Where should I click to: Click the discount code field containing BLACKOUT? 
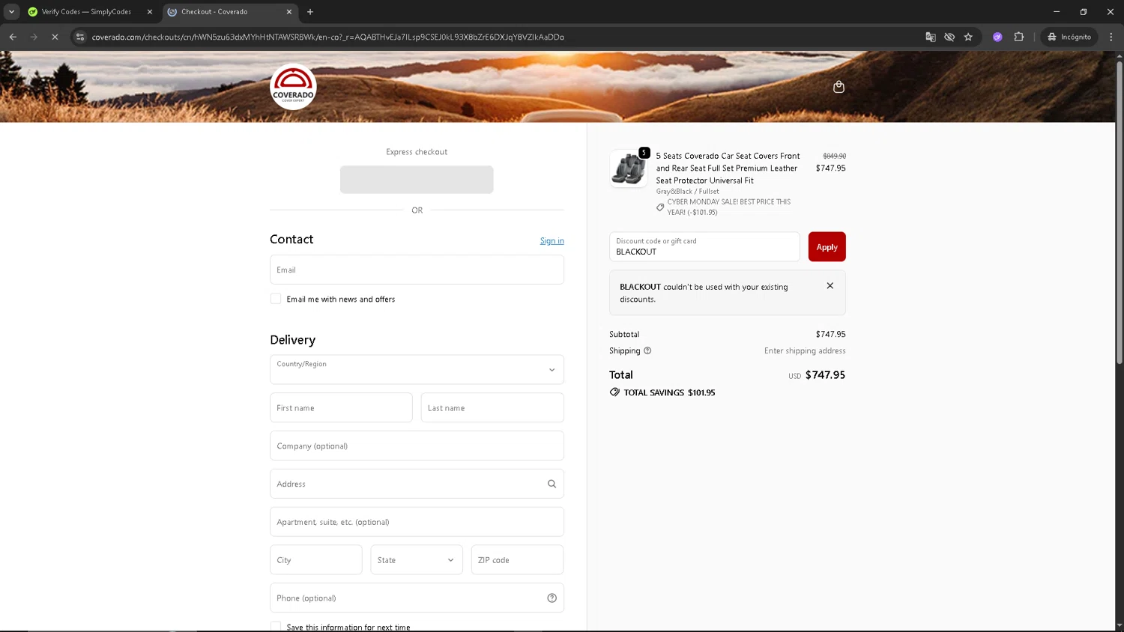coord(704,247)
